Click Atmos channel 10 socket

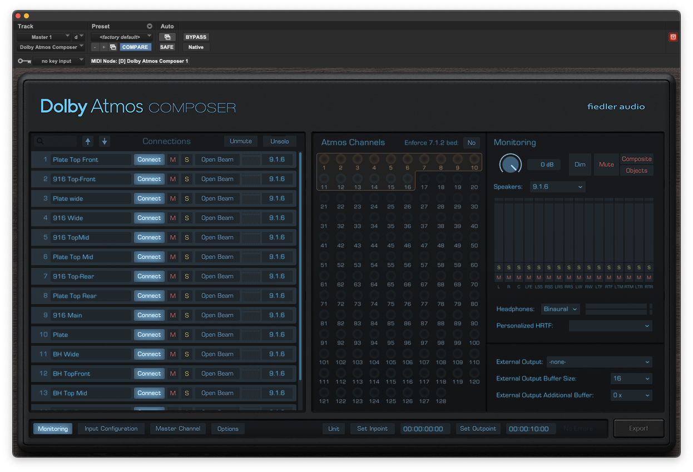(474, 160)
